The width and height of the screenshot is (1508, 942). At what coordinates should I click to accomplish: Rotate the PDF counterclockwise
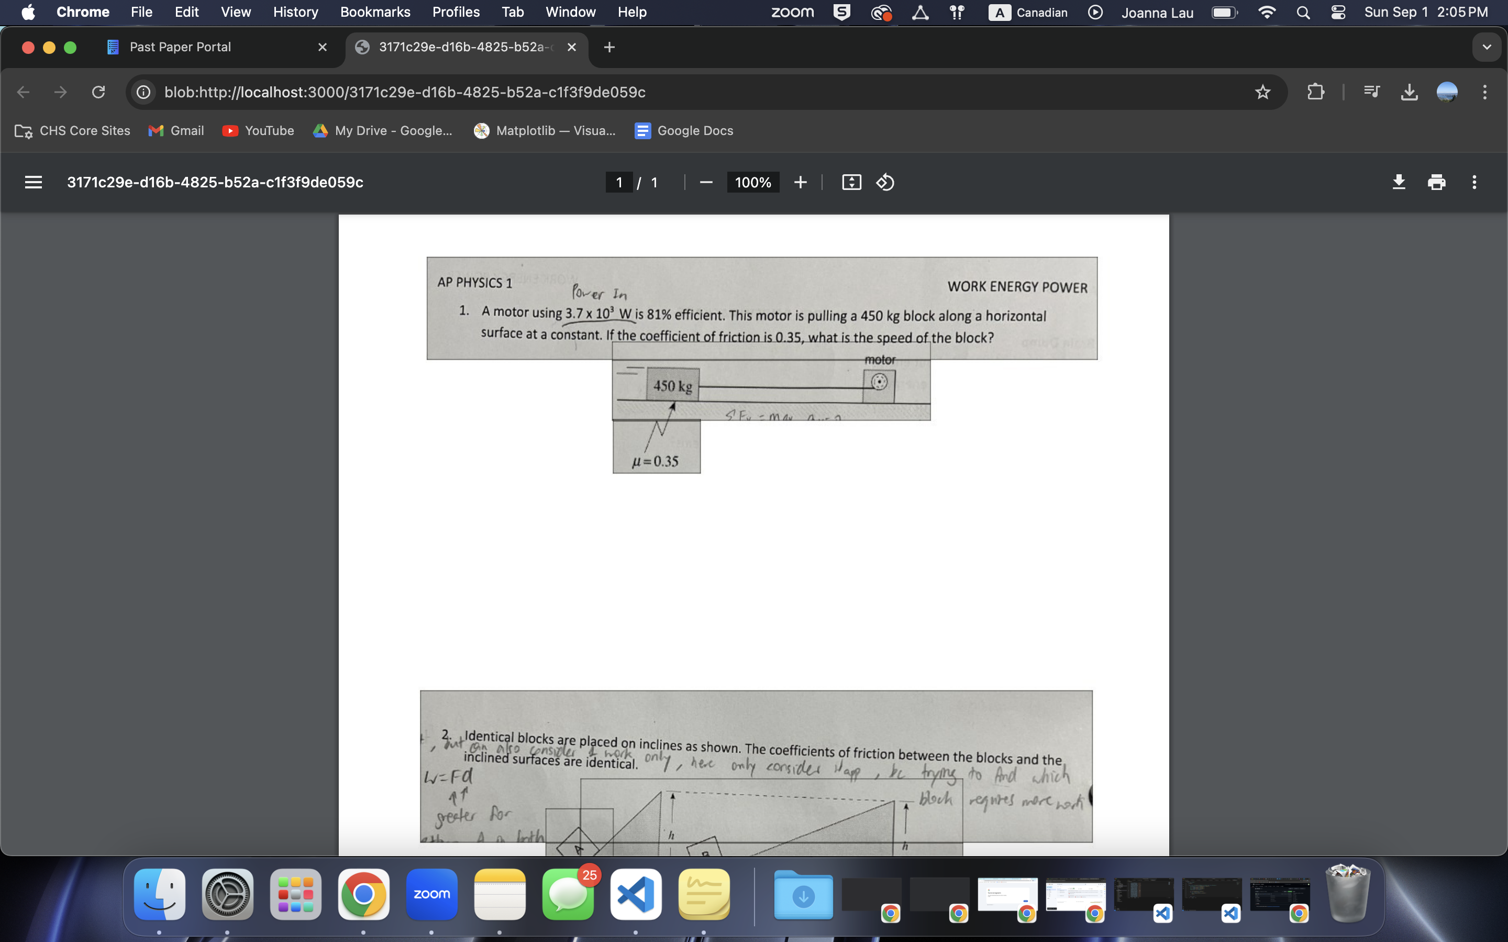pyautogui.click(x=885, y=182)
